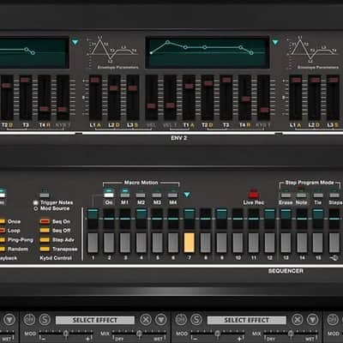This screenshot has height=343, width=343.
Task: Select sequencer step pad 3
Action: pyautogui.click(x=125, y=243)
